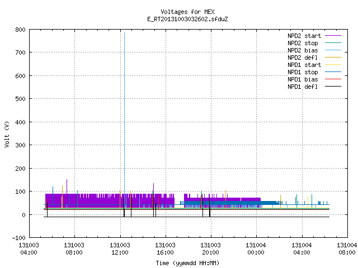Click the filename E_RT20131003032602.sfduZ subtitle

(187, 19)
